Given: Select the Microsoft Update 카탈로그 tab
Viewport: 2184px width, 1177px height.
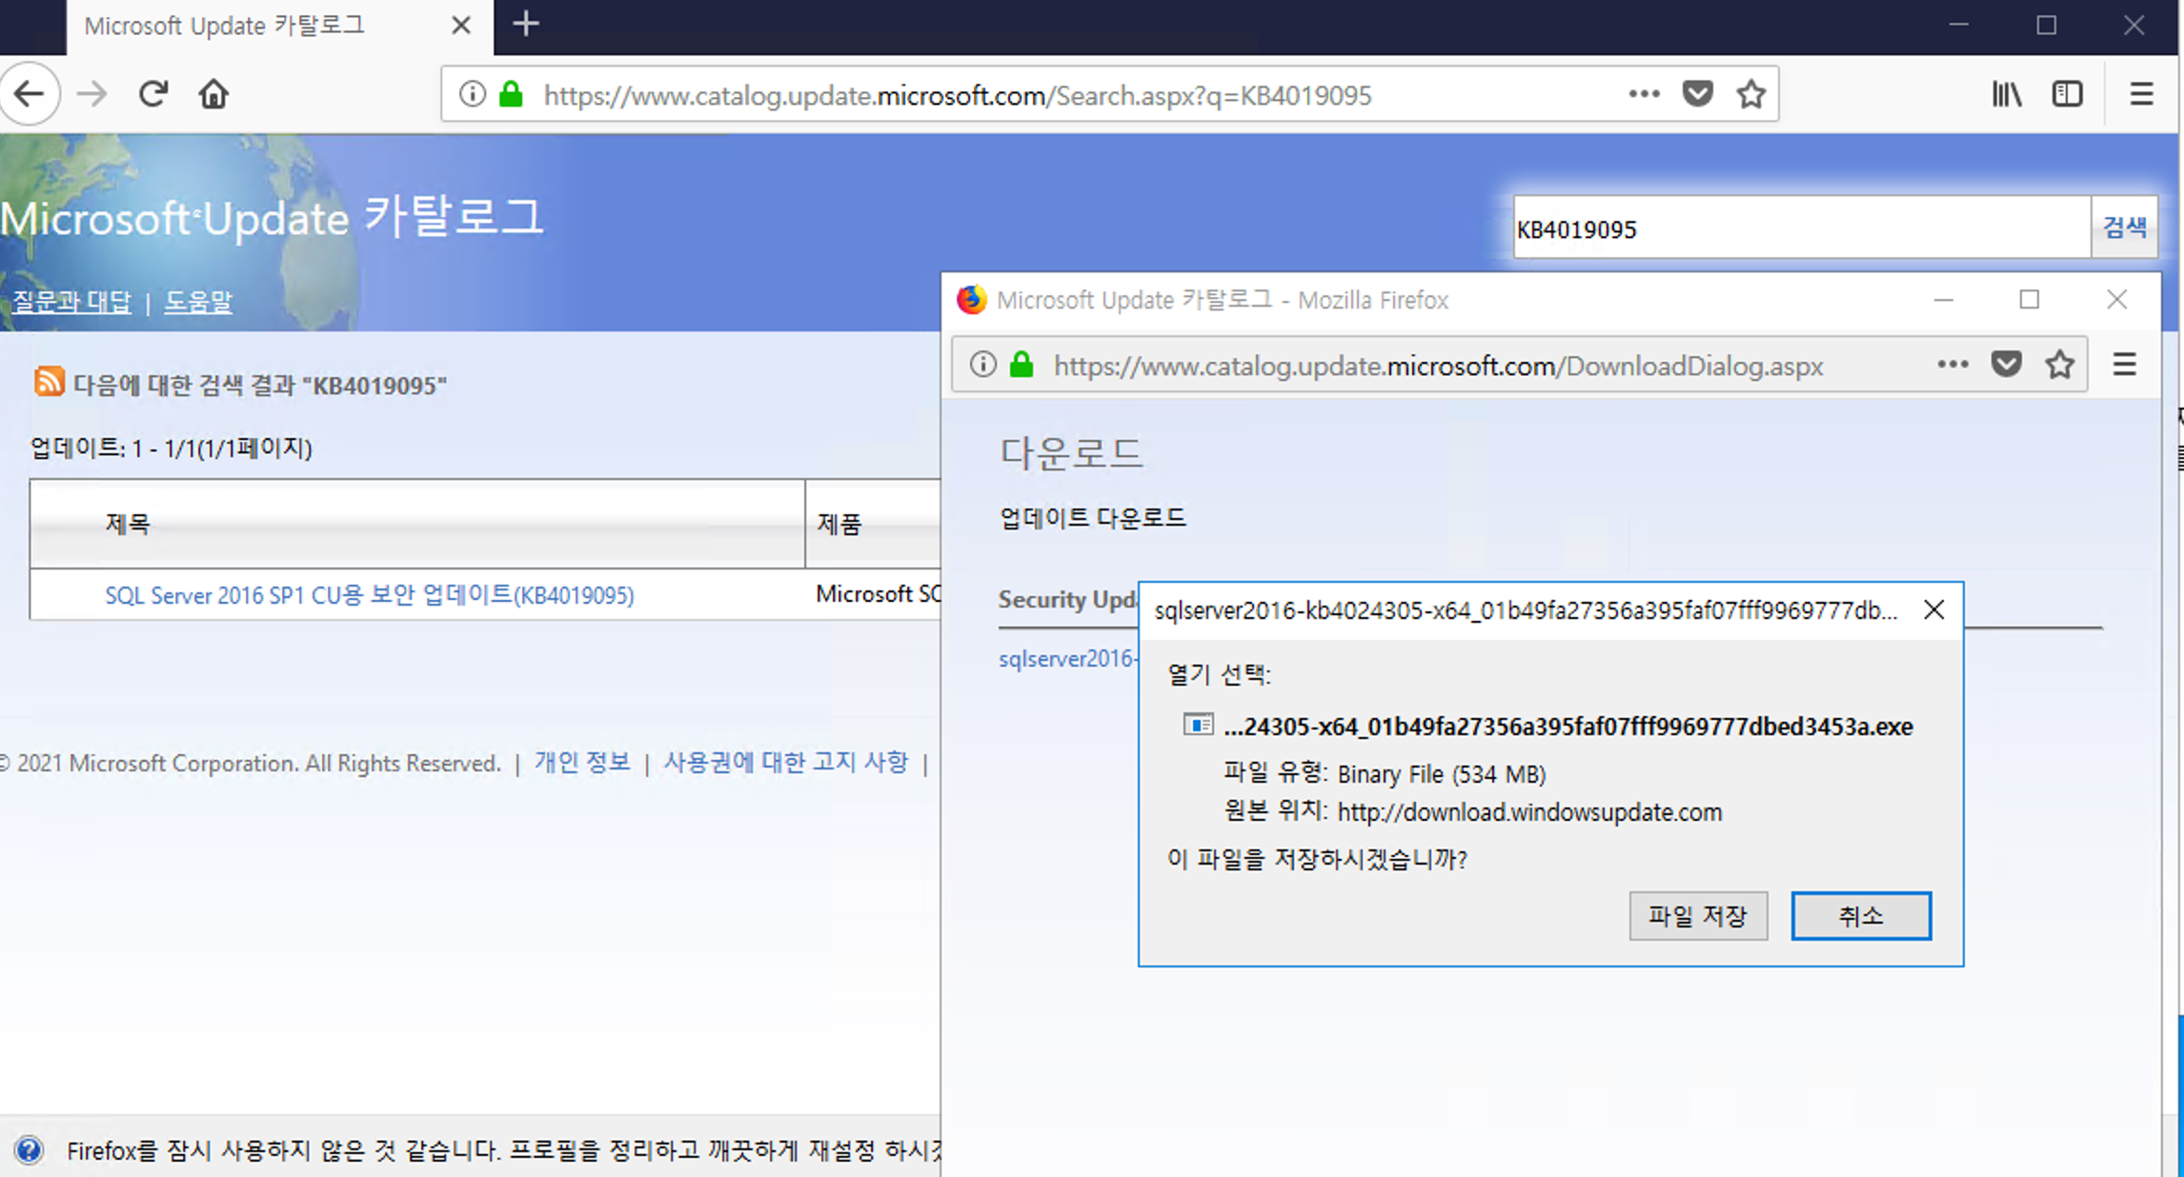Looking at the screenshot, I should (x=280, y=27).
